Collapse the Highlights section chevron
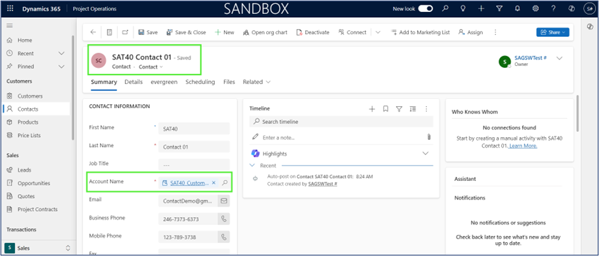Viewport: 599px width, 256px height. (x=425, y=153)
